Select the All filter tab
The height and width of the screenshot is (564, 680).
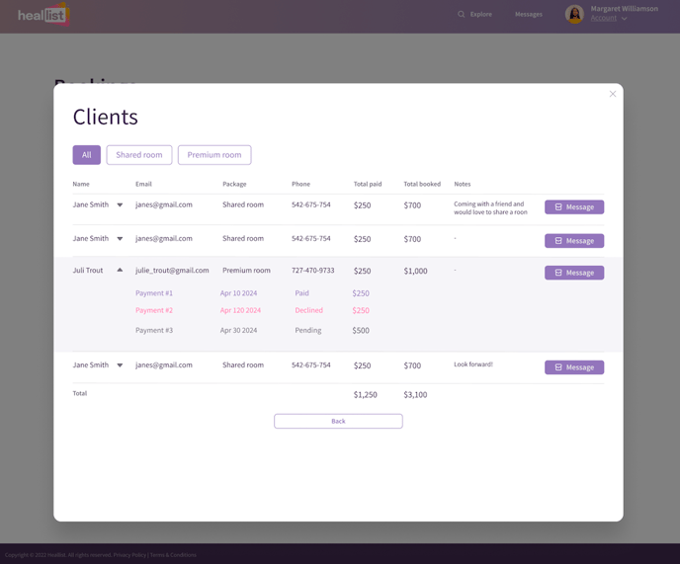coord(86,155)
